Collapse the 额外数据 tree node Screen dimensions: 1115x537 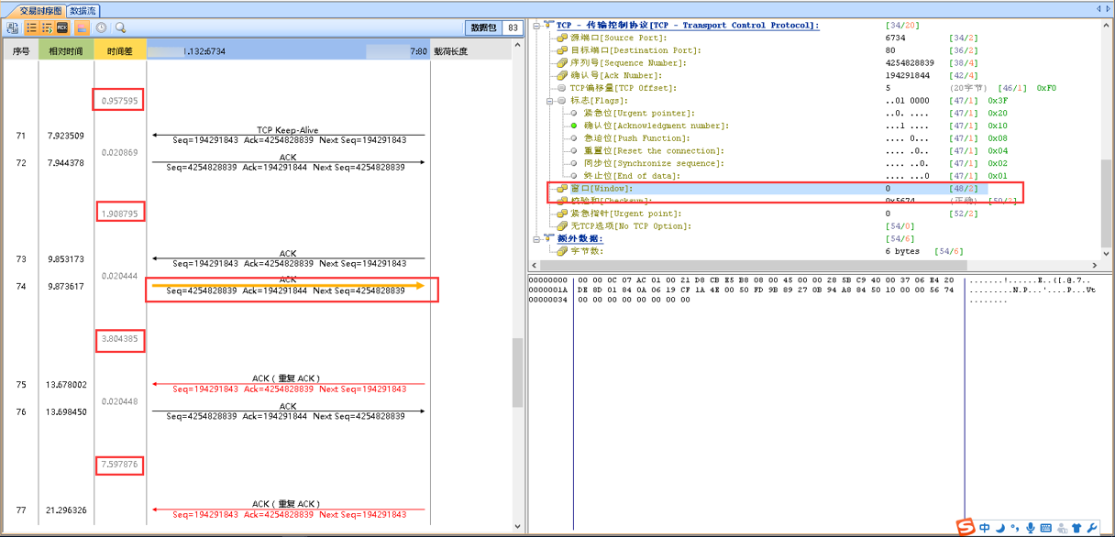536,238
